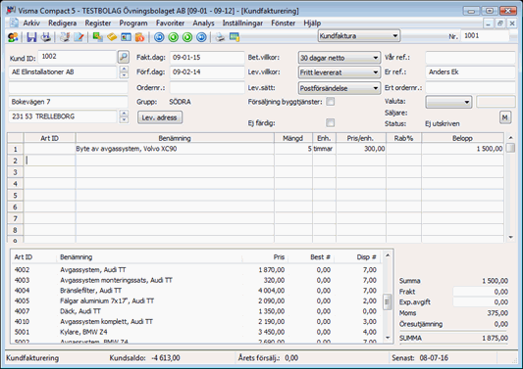Screen dimensions: 523x369
Task: Click the edit document pencil icon
Action: tap(78, 37)
